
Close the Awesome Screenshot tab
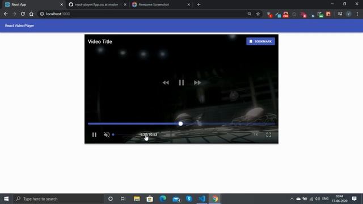[189, 5]
